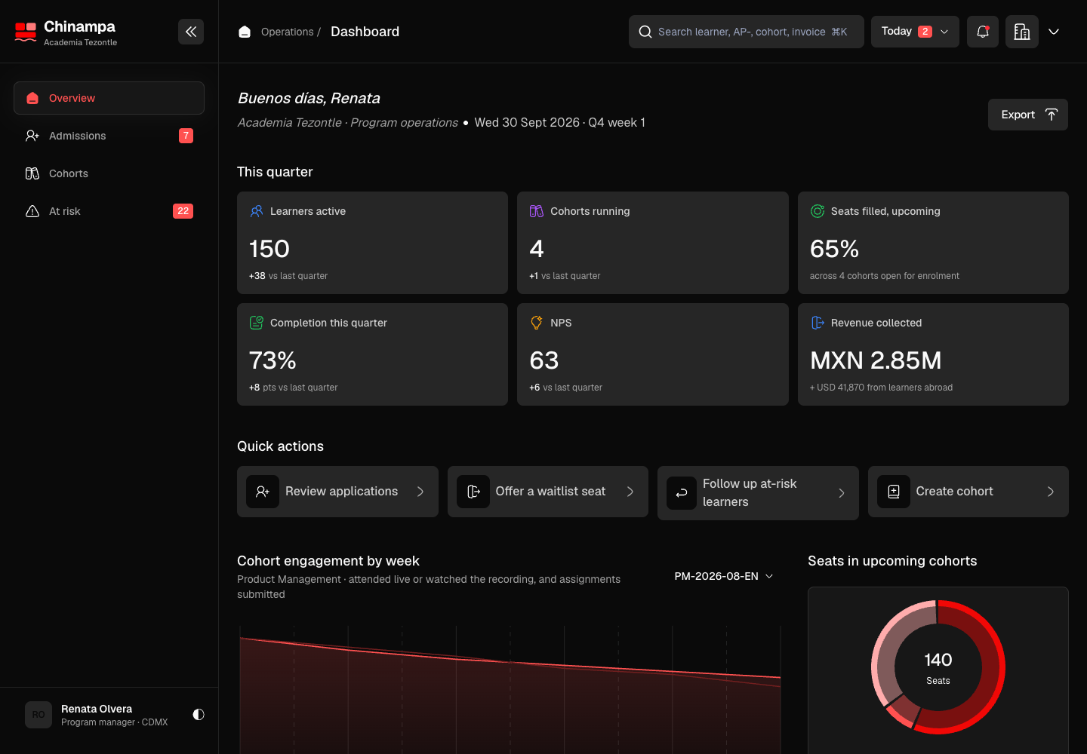
Task: Click the Create cohort quick action
Action: point(968,492)
